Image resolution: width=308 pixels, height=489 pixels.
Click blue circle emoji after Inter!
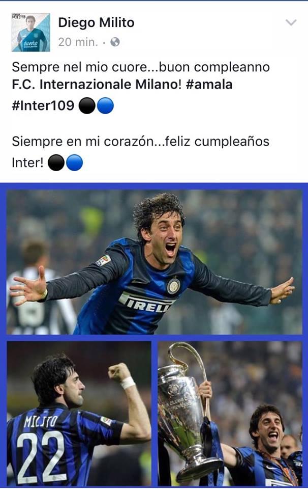coord(75,163)
